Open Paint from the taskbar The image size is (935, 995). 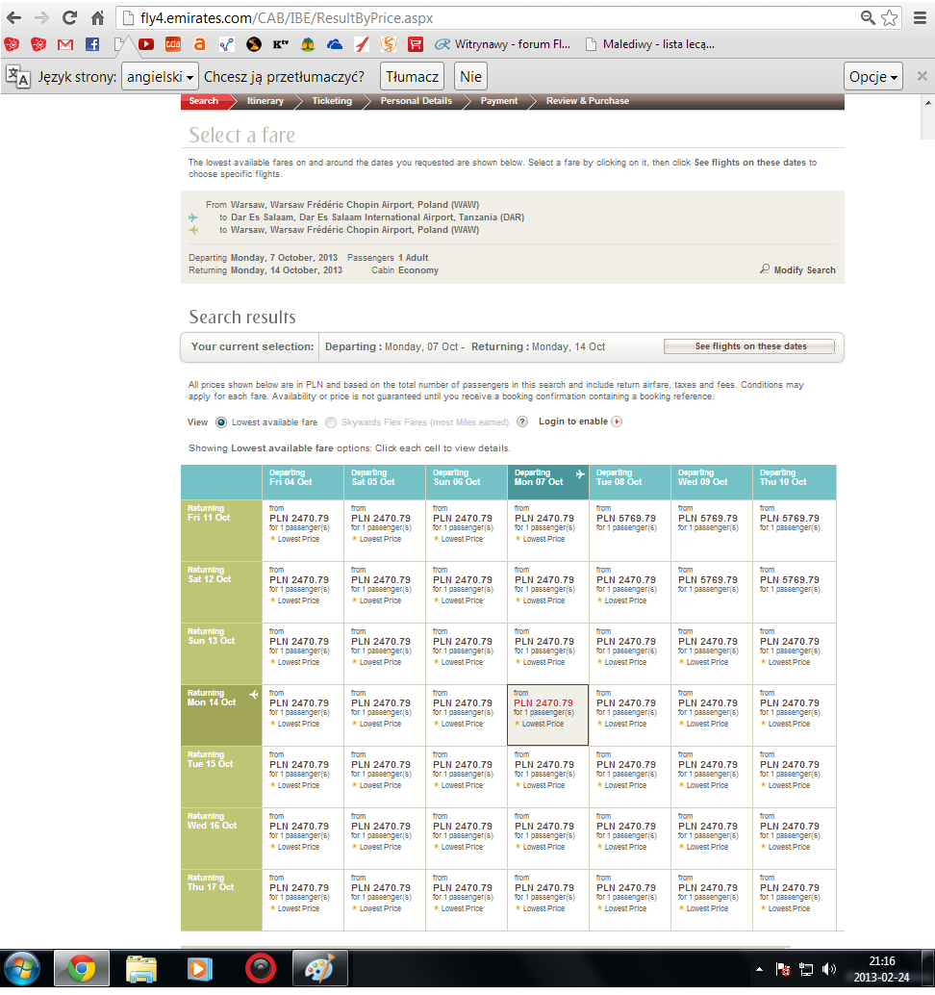click(x=319, y=969)
